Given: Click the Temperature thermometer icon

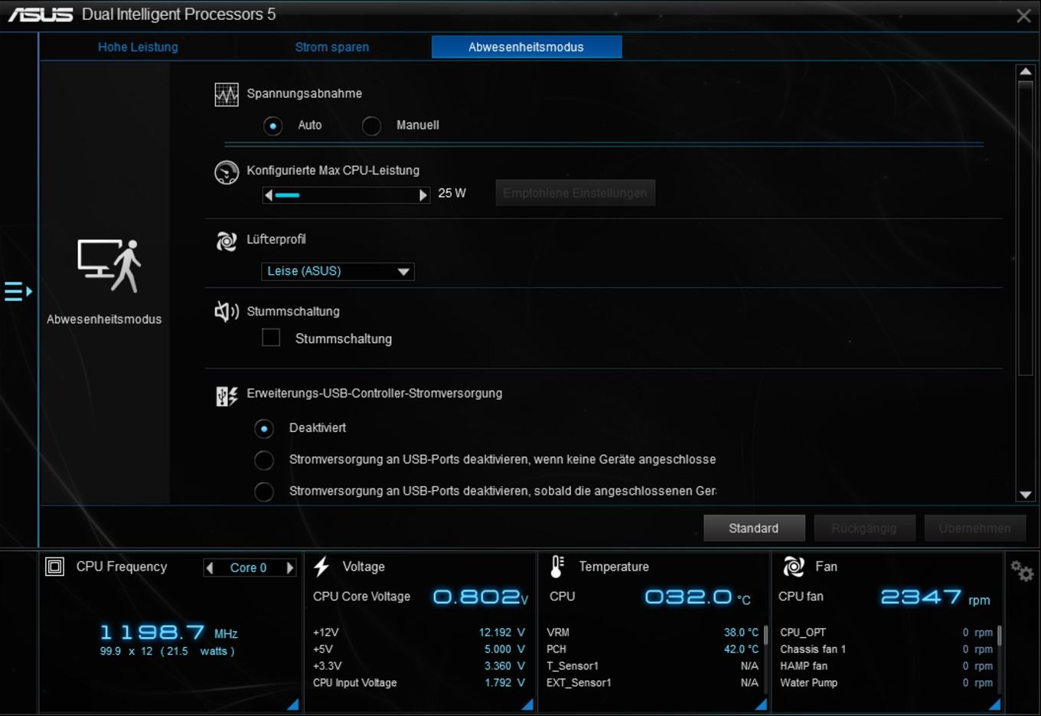Looking at the screenshot, I should (x=557, y=567).
